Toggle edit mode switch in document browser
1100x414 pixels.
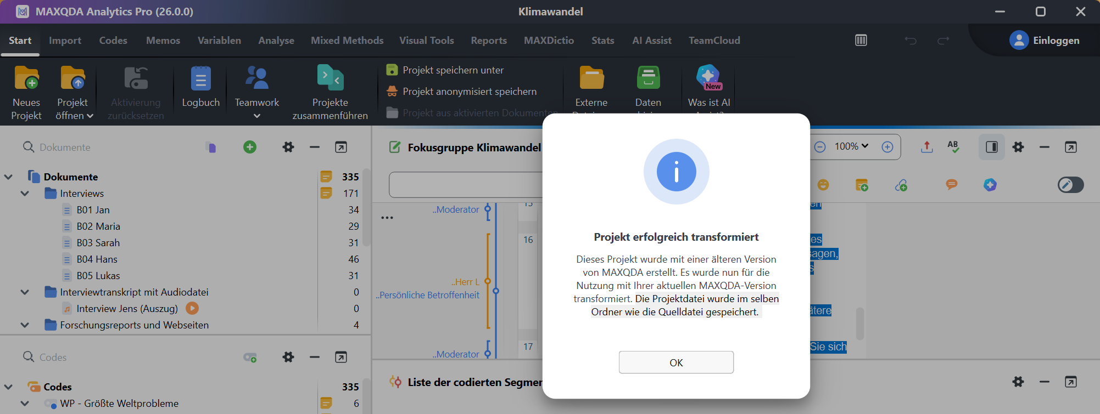pos(1070,185)
